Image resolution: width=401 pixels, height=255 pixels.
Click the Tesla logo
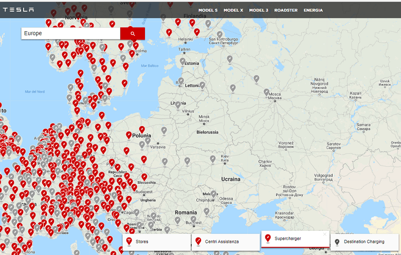(x=18, y=10)
